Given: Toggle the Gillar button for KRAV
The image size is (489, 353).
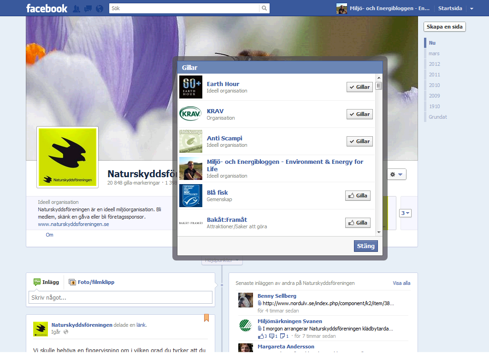Looking at the screenshot, I should pos(359,114).
